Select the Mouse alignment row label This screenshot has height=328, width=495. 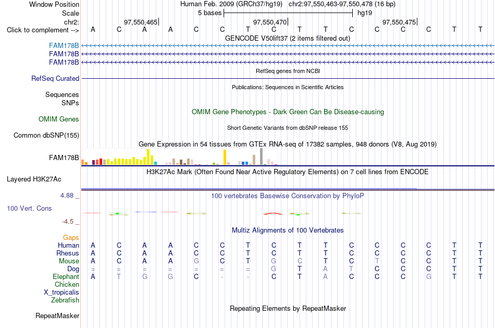click(69, 261)
